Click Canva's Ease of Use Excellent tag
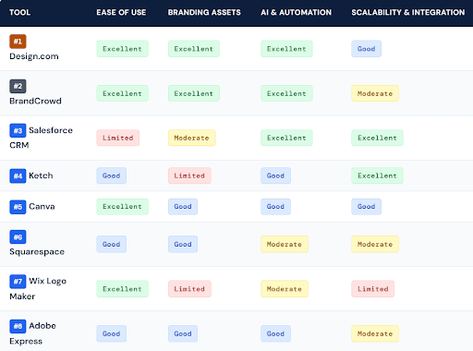 tap(122, 207)
